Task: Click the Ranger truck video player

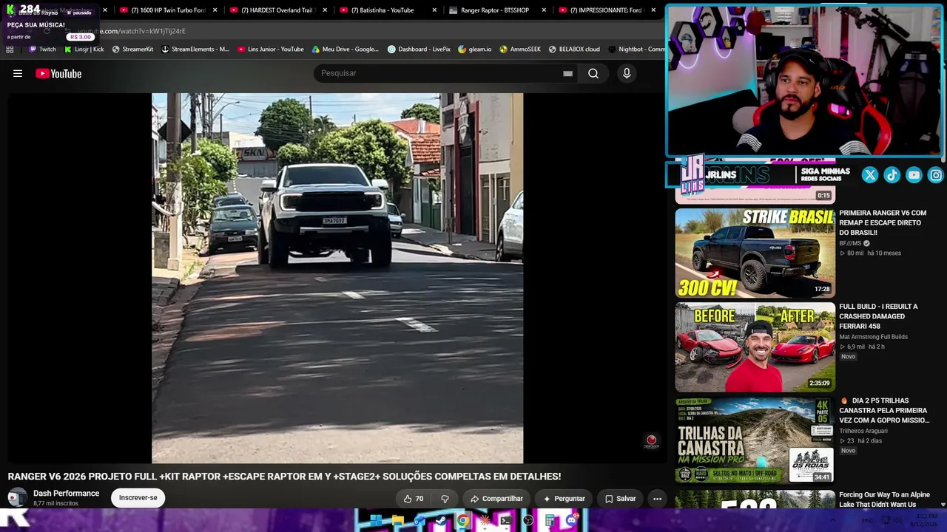Action: pyautogui.click(x=337, y=278)
